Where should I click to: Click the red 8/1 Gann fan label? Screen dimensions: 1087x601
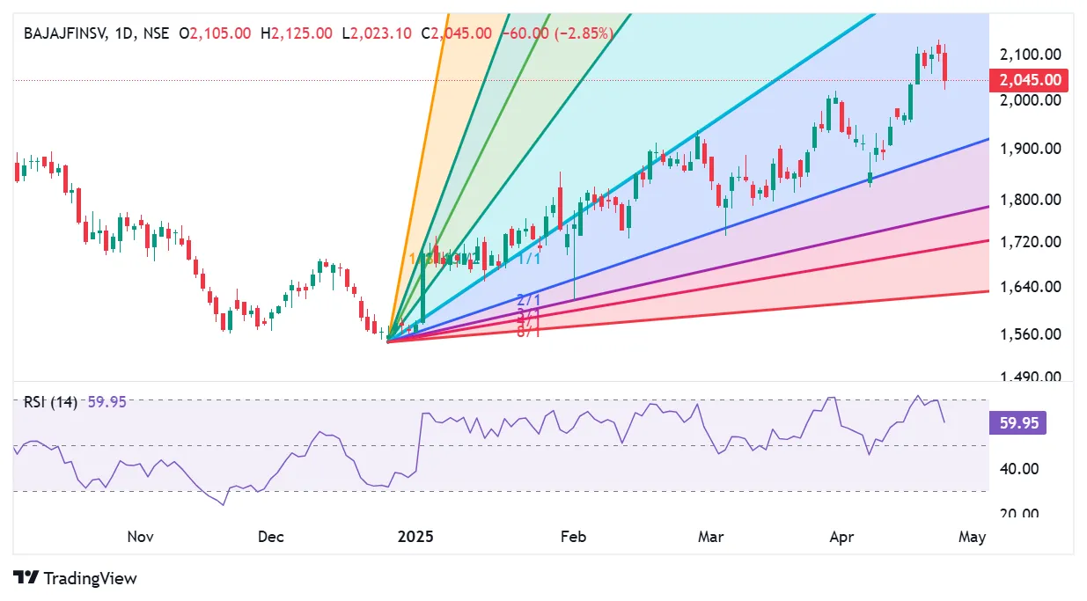[528, 331]
